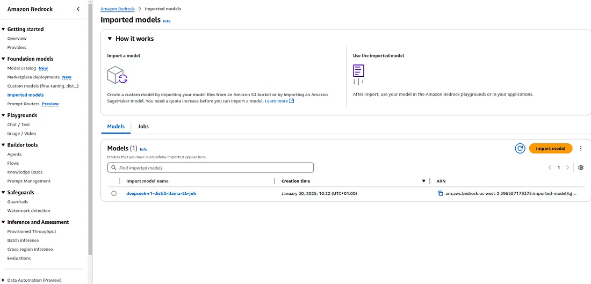Switch to the Jobs tab
This screenshot has width=591, height=284.
(143, 127)
